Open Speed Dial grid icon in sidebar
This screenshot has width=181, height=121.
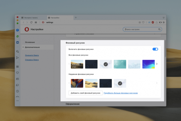[17, 67]
